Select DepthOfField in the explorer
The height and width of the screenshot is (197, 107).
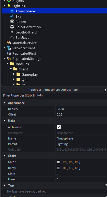pos(26,32)
